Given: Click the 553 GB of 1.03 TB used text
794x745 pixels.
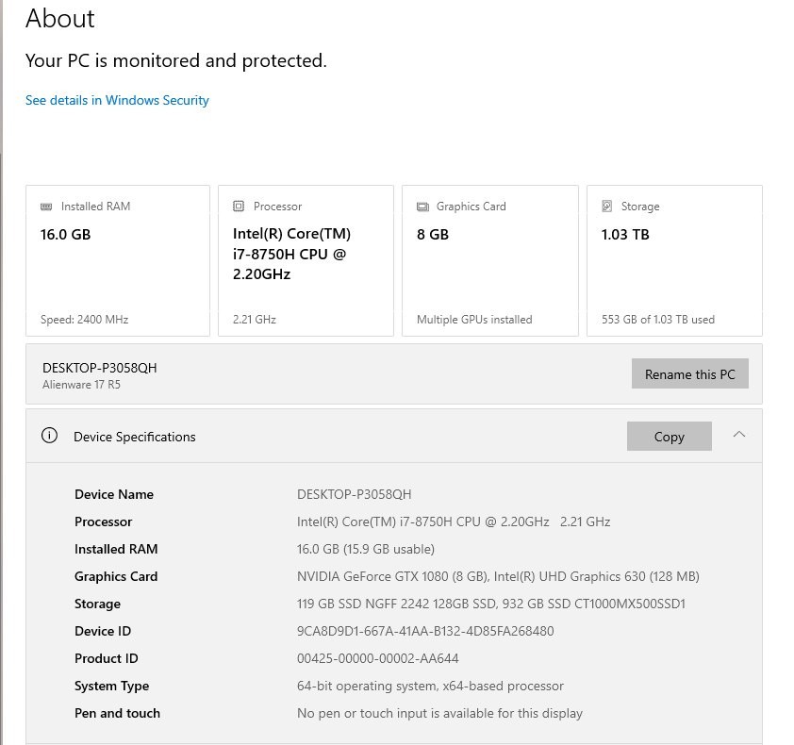Looking at the screenshot, I should (x=658, y=320).
